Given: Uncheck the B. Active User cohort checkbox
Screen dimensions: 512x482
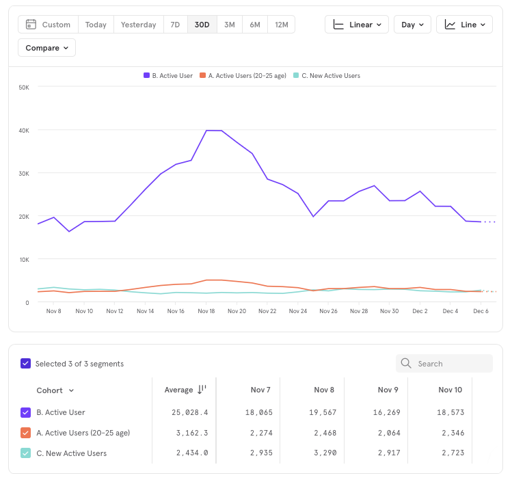Looking at the screenshot, I should pyautogui.click(x=26, y=412).
